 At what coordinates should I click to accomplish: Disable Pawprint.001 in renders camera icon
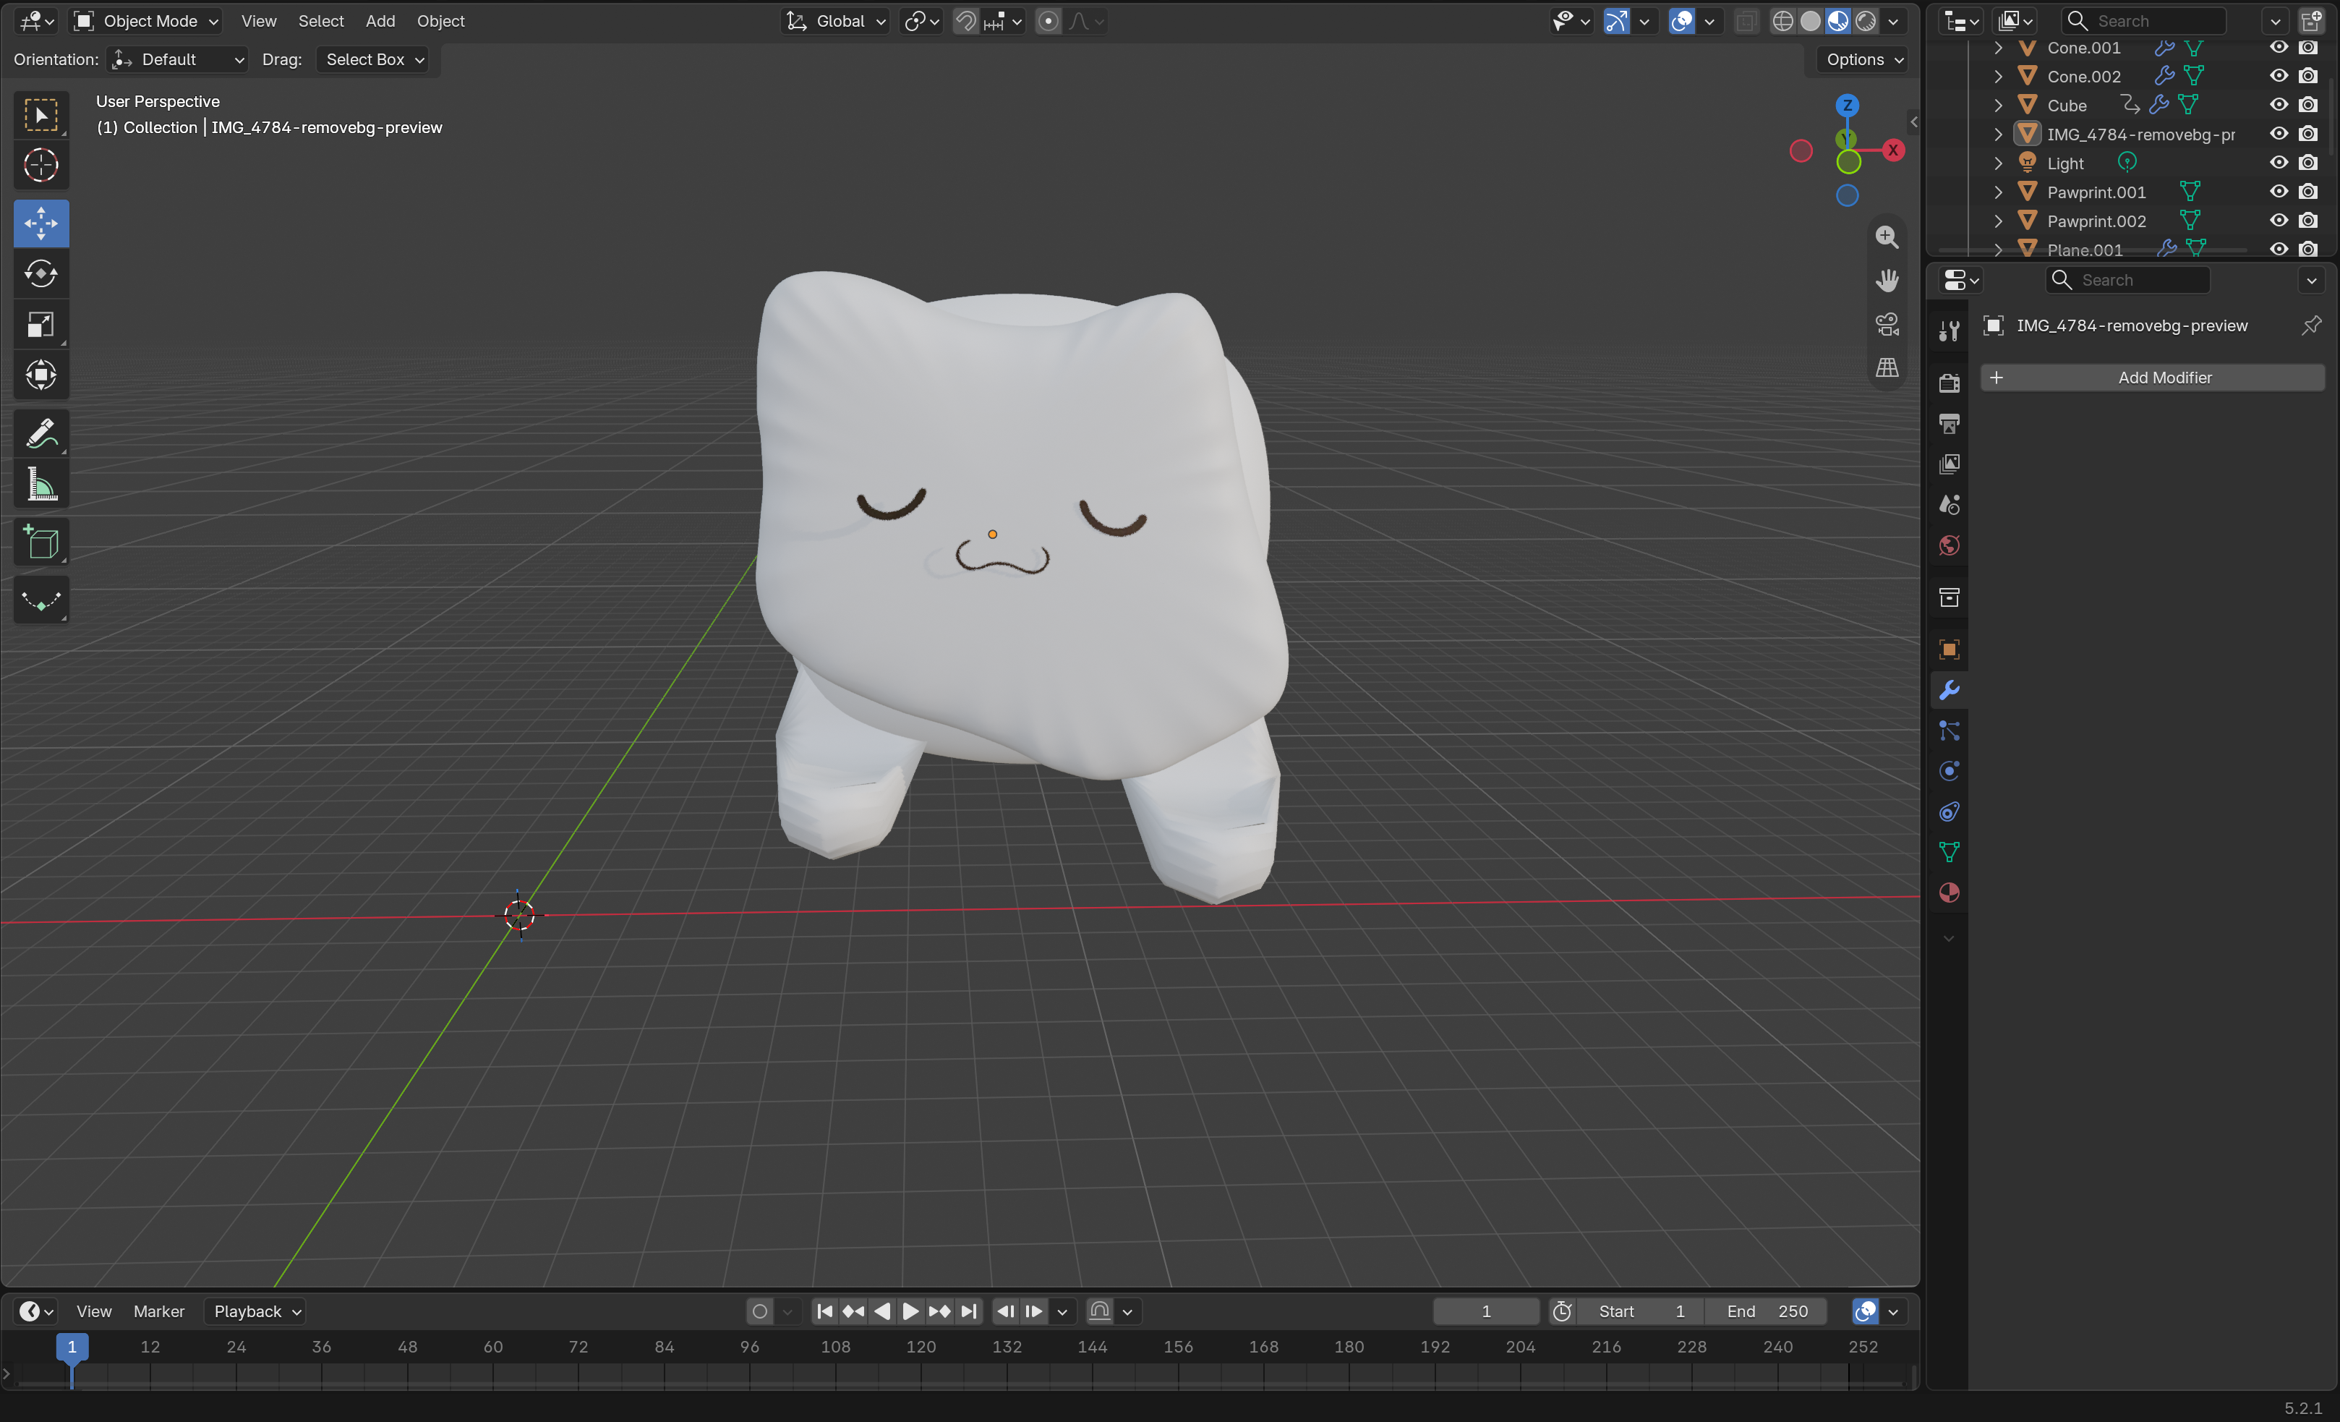(2309, 192)
